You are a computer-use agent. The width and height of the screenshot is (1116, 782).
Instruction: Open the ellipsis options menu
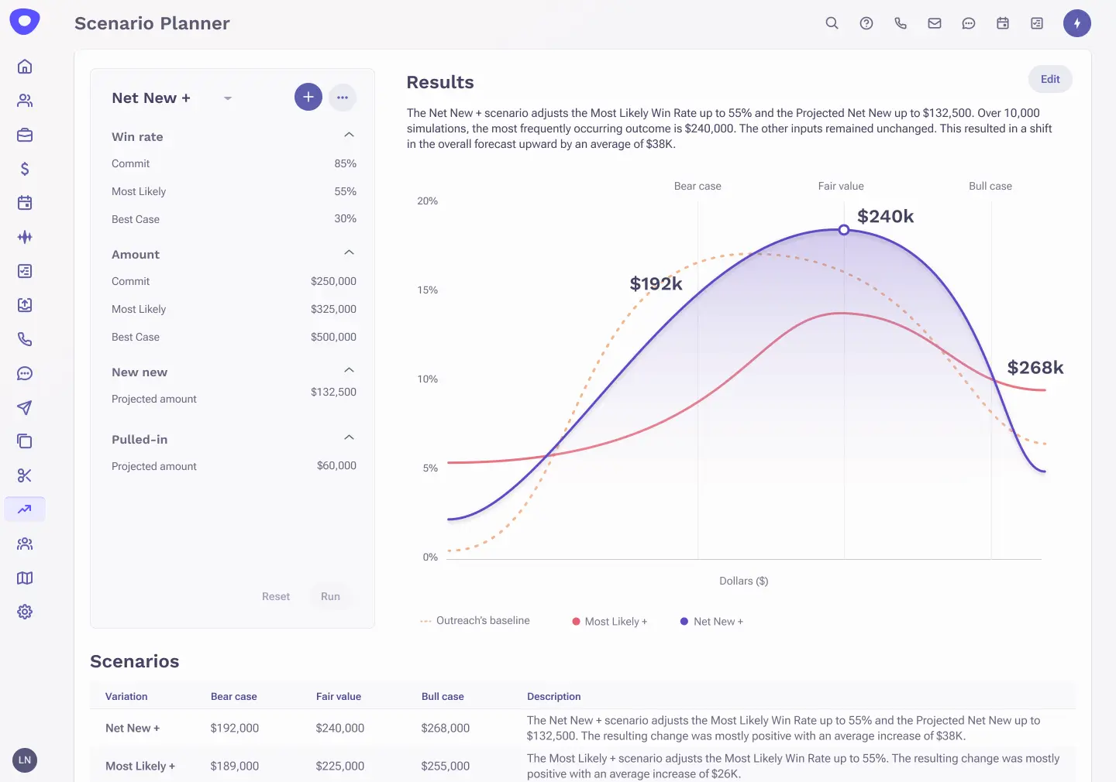[343, 97]
